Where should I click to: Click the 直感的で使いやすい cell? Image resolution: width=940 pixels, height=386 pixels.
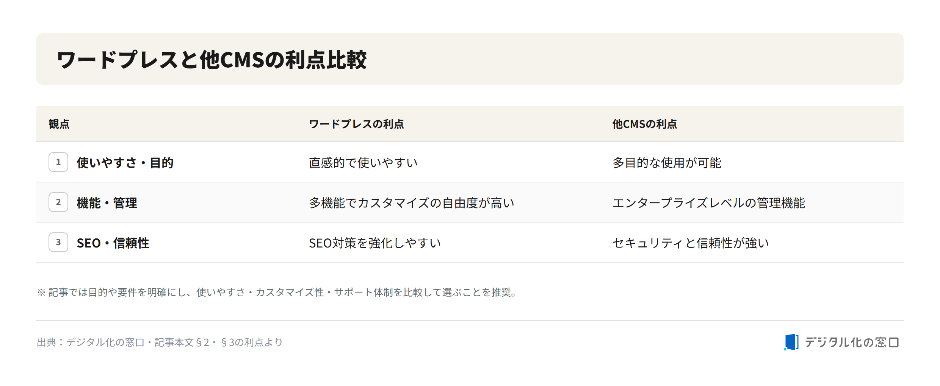363,163
